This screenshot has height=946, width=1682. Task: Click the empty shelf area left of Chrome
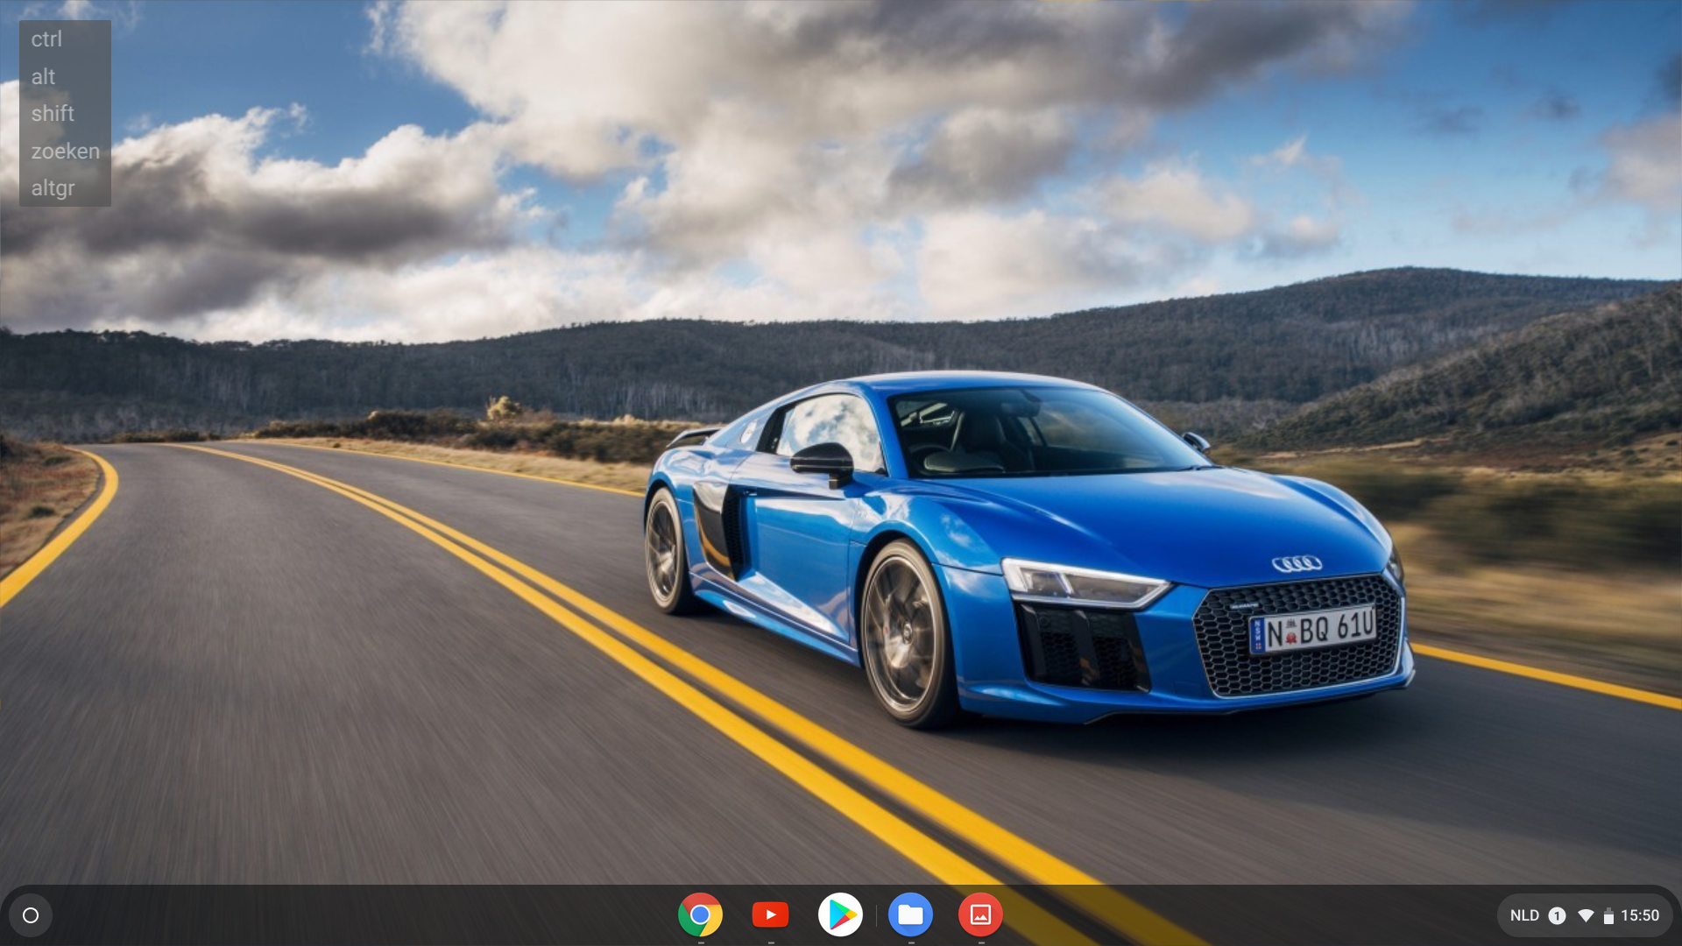tap(350, 915)
